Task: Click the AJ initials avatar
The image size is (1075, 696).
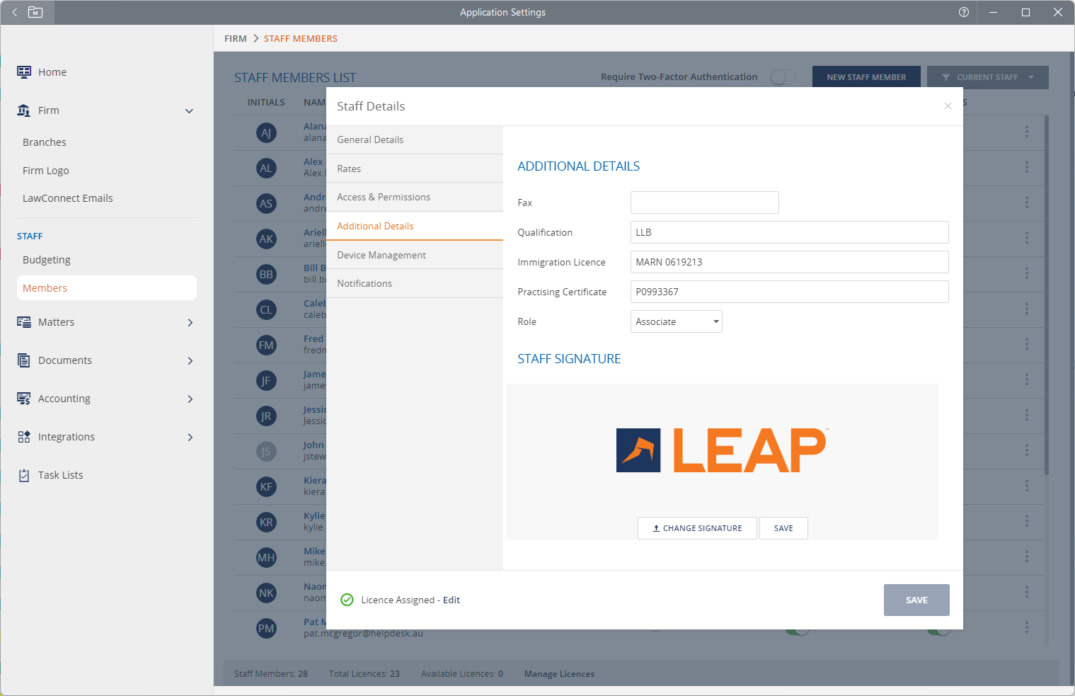Action: (266, 133)
